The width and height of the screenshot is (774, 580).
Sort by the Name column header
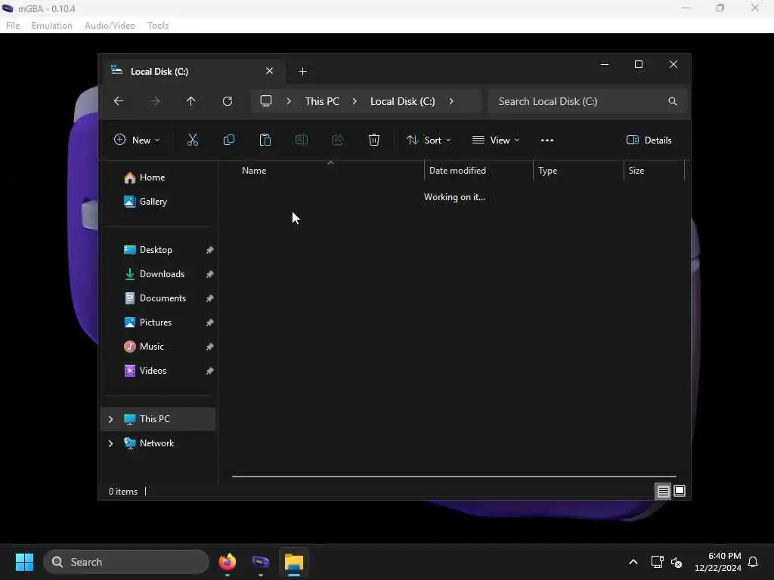(330, 171)
